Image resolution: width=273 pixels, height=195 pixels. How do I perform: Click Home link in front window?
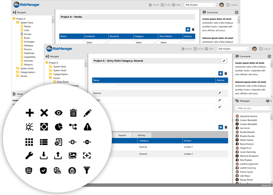pos(187,49)
